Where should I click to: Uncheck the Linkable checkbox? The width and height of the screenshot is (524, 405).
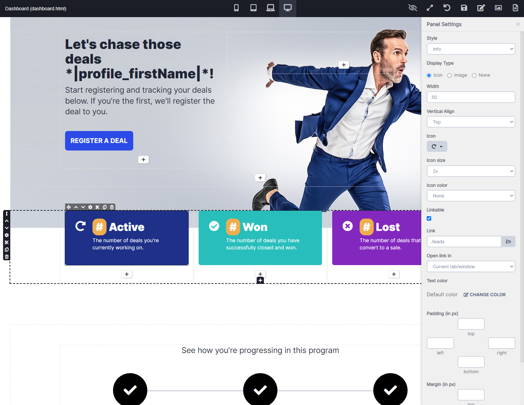point(429,218)
